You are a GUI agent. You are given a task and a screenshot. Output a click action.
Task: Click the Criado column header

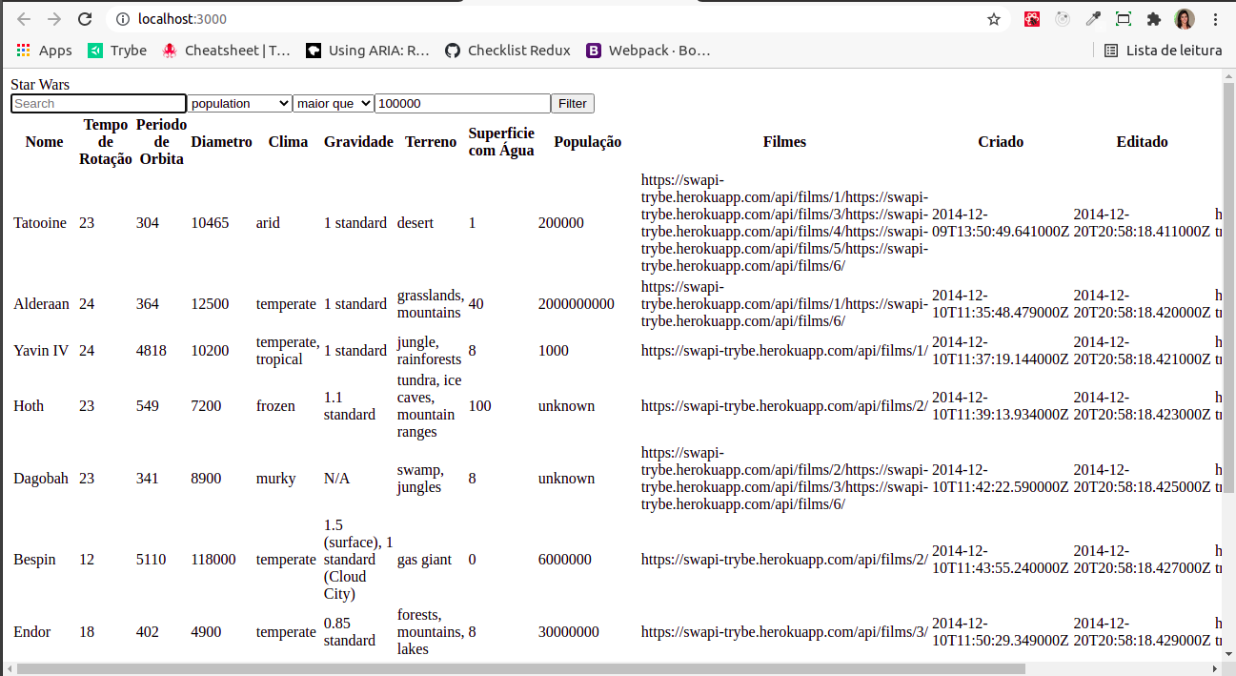(1001, 142)
